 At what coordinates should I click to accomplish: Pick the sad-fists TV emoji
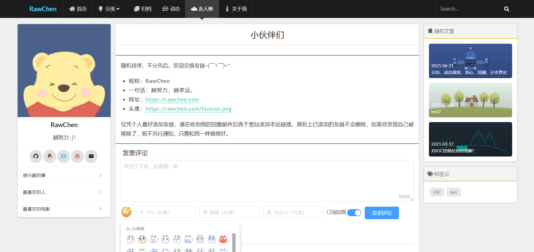coord(189,239)
